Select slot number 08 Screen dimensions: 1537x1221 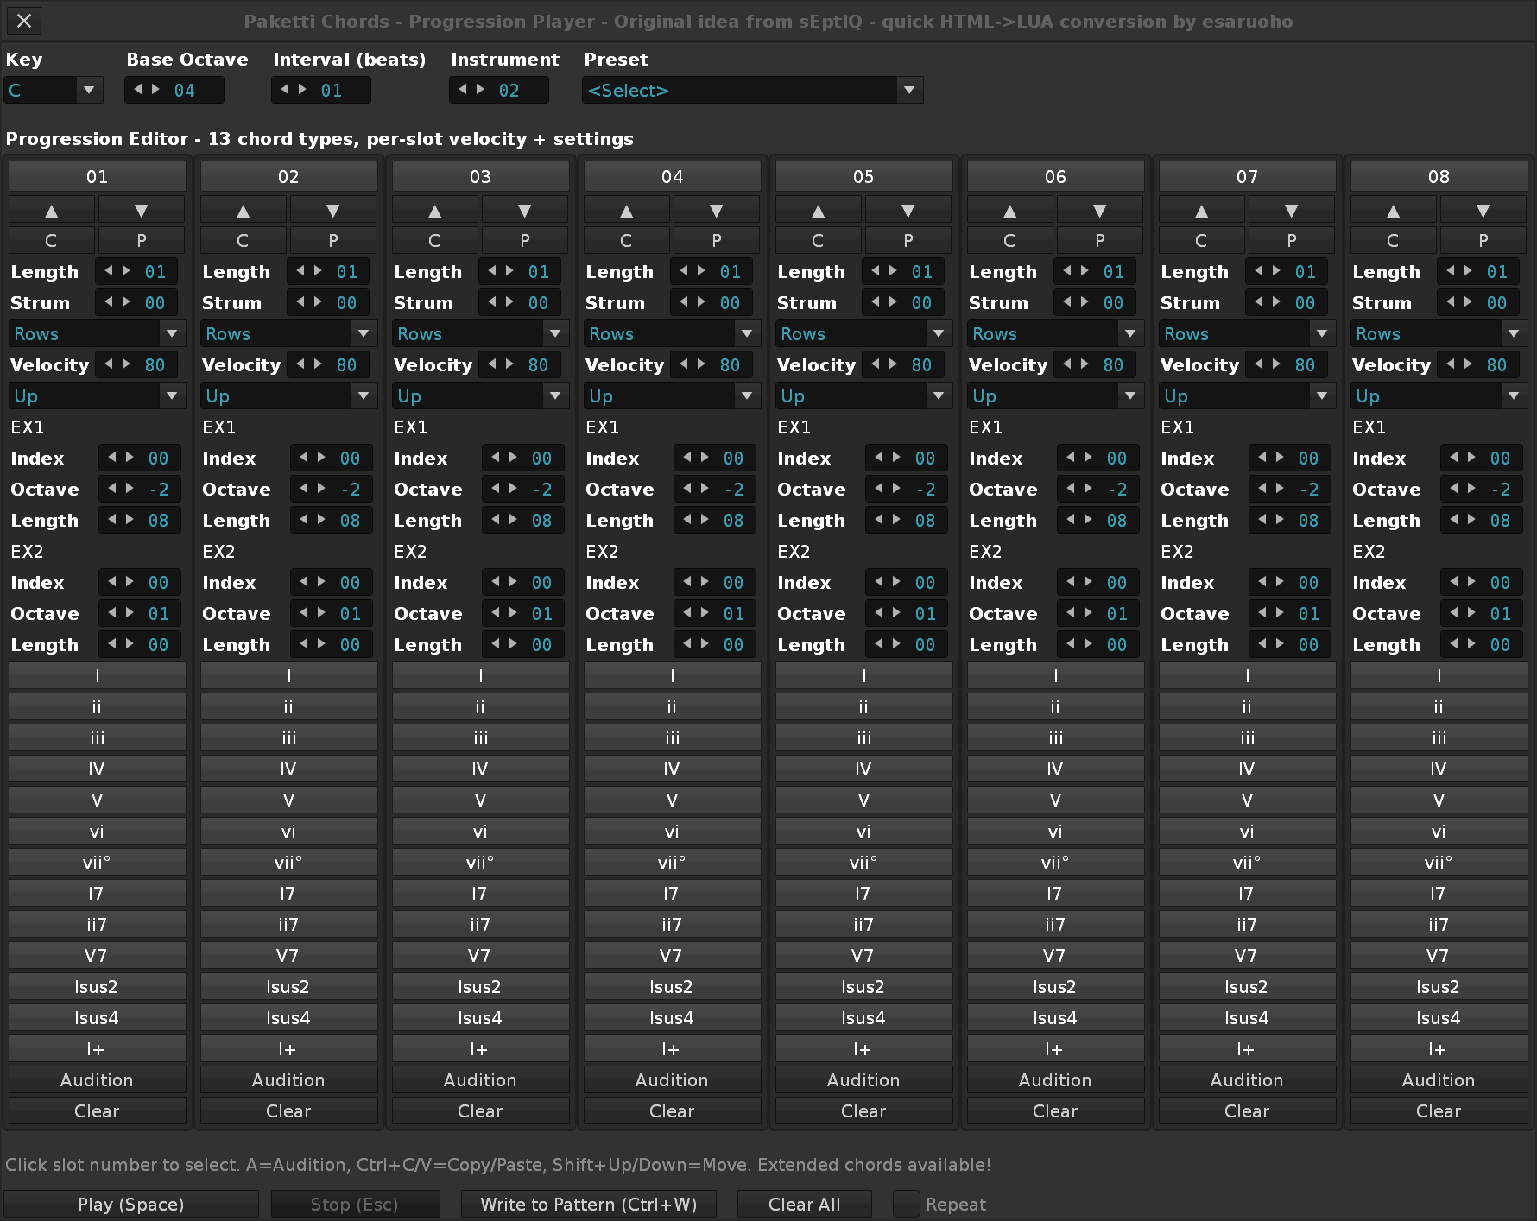(x=1439, y=176)
